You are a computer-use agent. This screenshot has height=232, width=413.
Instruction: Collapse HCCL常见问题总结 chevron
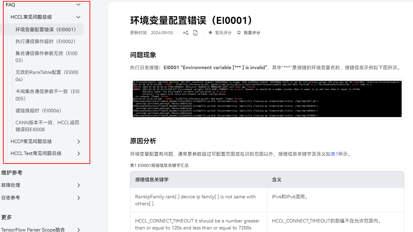(78, 17)
